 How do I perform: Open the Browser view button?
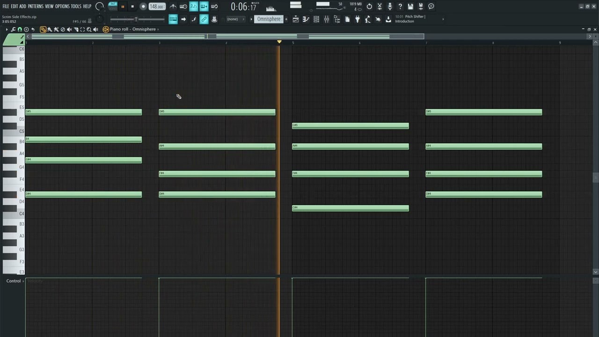(337, 19)
